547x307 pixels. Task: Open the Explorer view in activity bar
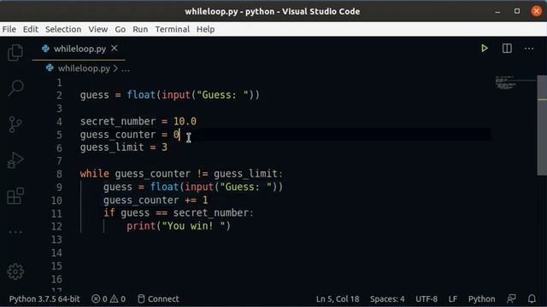coord(15,53)
